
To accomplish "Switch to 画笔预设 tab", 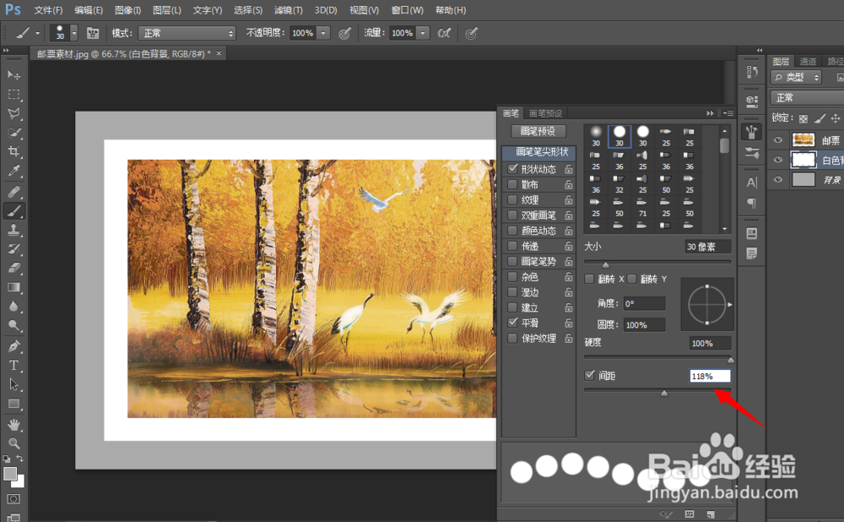I will pyautogui.click(x=545, y=113).
